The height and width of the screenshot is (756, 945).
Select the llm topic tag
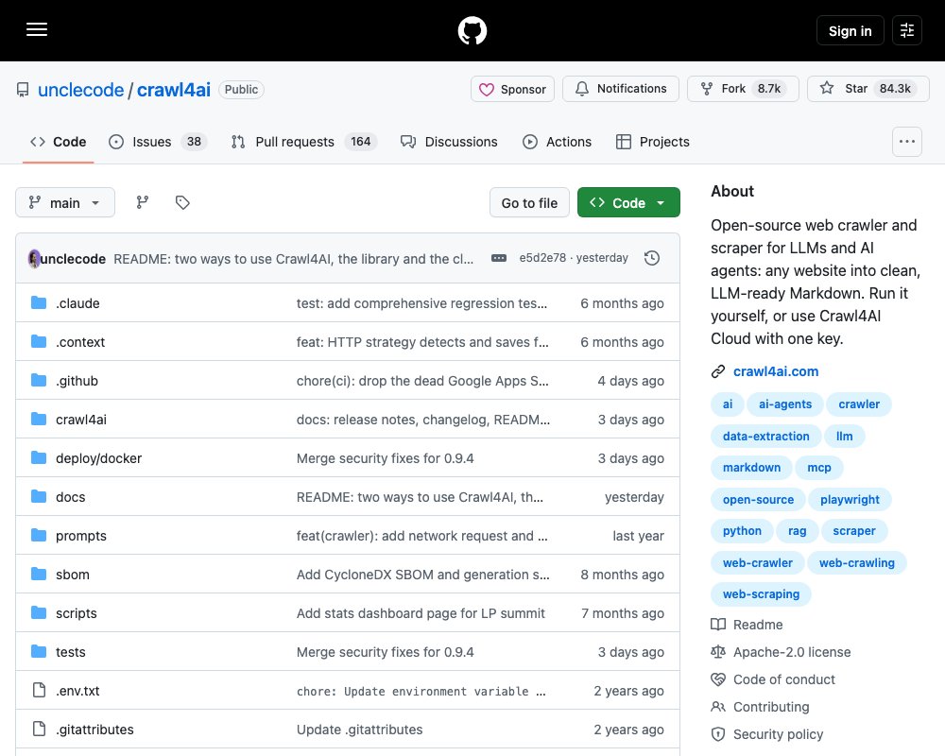point(844,436)
